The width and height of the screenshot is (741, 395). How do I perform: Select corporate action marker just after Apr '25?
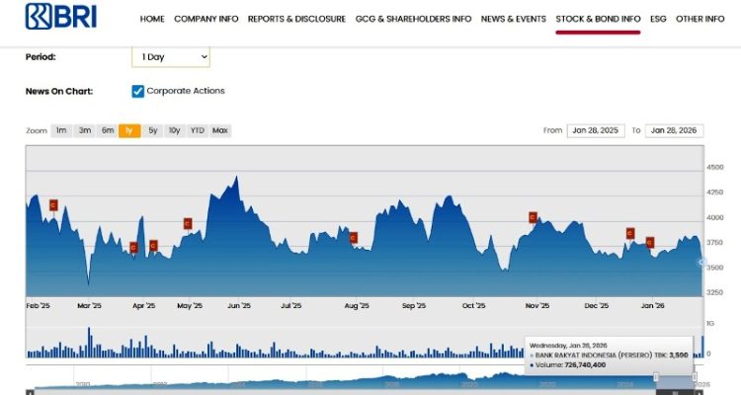coord(153,245)
